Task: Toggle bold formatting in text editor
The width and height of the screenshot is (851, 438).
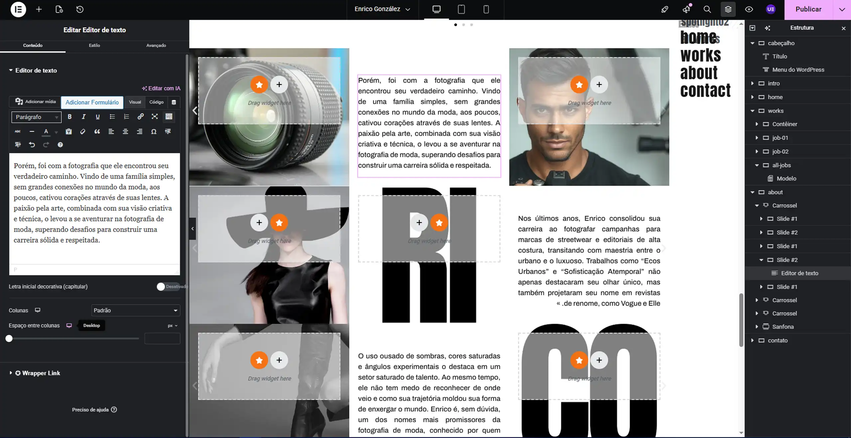Action: (x=69, y=117)
